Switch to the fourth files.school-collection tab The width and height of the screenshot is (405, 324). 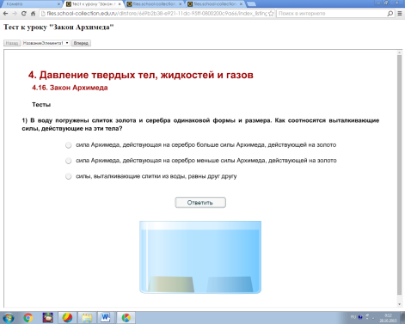215,4
